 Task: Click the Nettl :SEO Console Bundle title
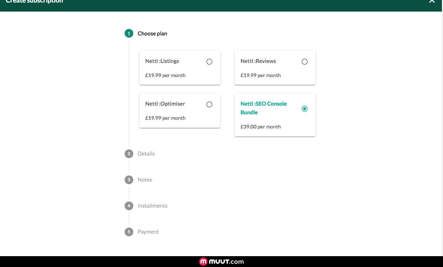pyautogui.click(x=264, y=108)
